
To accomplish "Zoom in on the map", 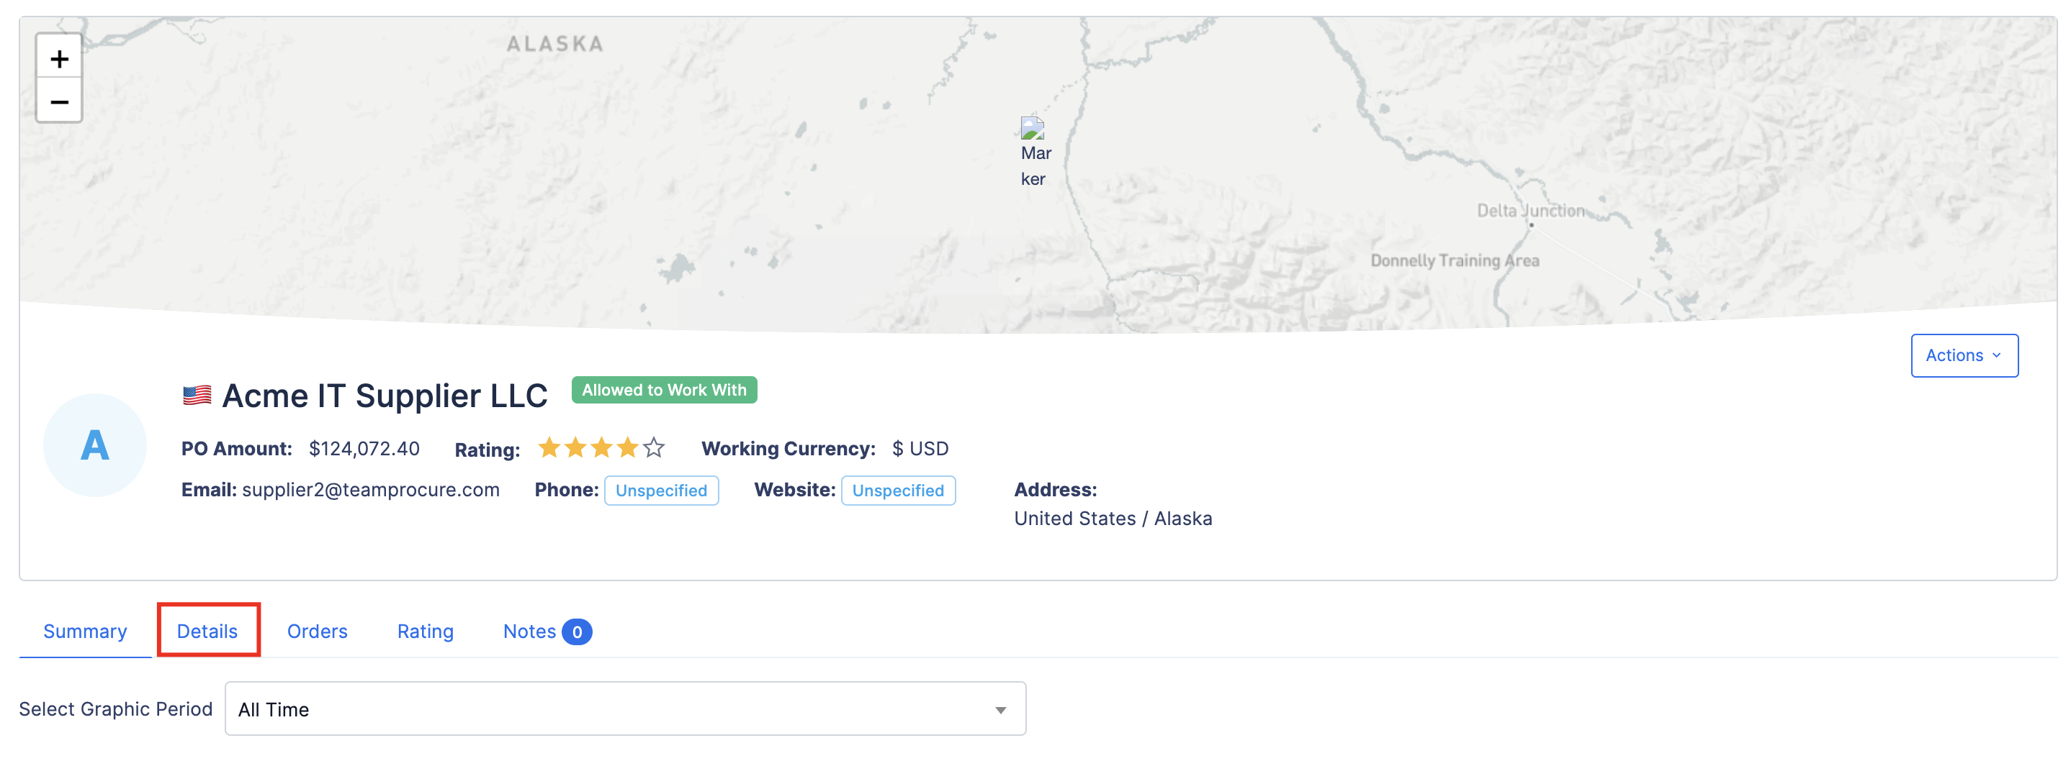I will [x=59, y=58].
